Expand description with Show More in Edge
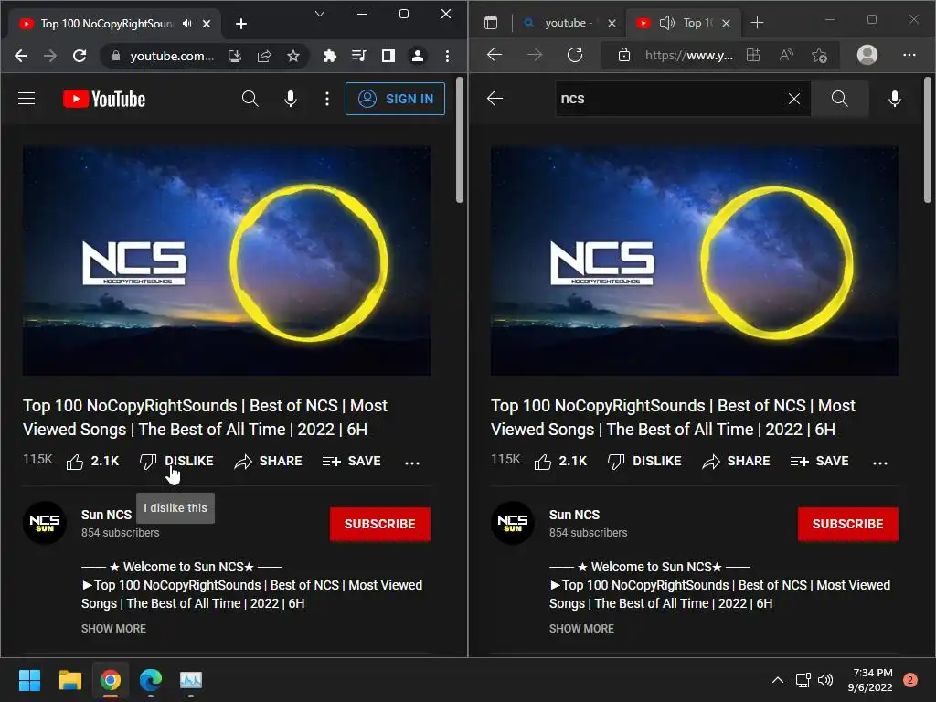The width and height of the screenshot is (936, 702). tap(581, 629)
